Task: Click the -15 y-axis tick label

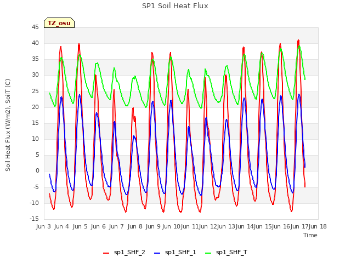Action: coord(34,219)
